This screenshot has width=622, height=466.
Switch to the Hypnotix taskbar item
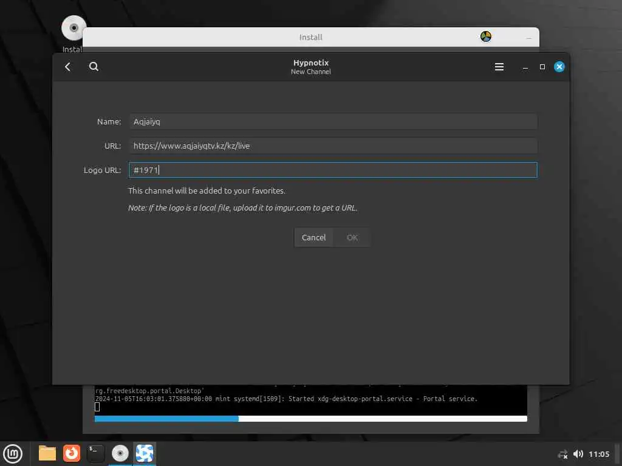tap(145, 453)
